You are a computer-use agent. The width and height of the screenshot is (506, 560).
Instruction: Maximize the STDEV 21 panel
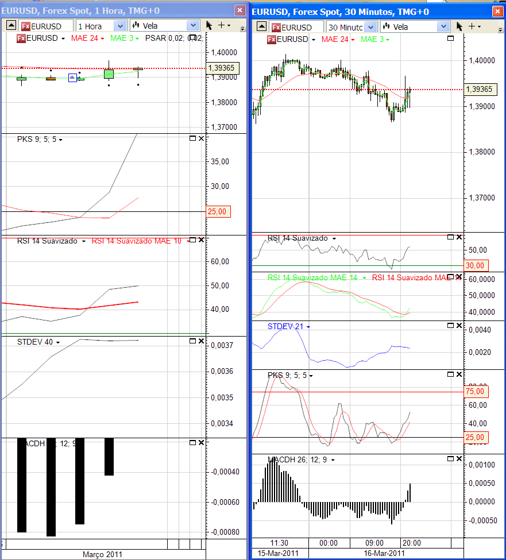451,325
